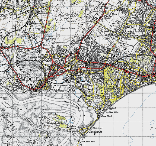The image size is (156, 146).
Task: Select the Poole Head label
Action: (107, 116)
